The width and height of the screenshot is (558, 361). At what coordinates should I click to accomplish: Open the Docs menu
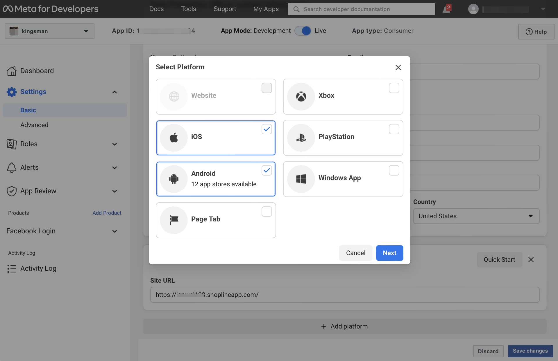[x=156, y=9]
